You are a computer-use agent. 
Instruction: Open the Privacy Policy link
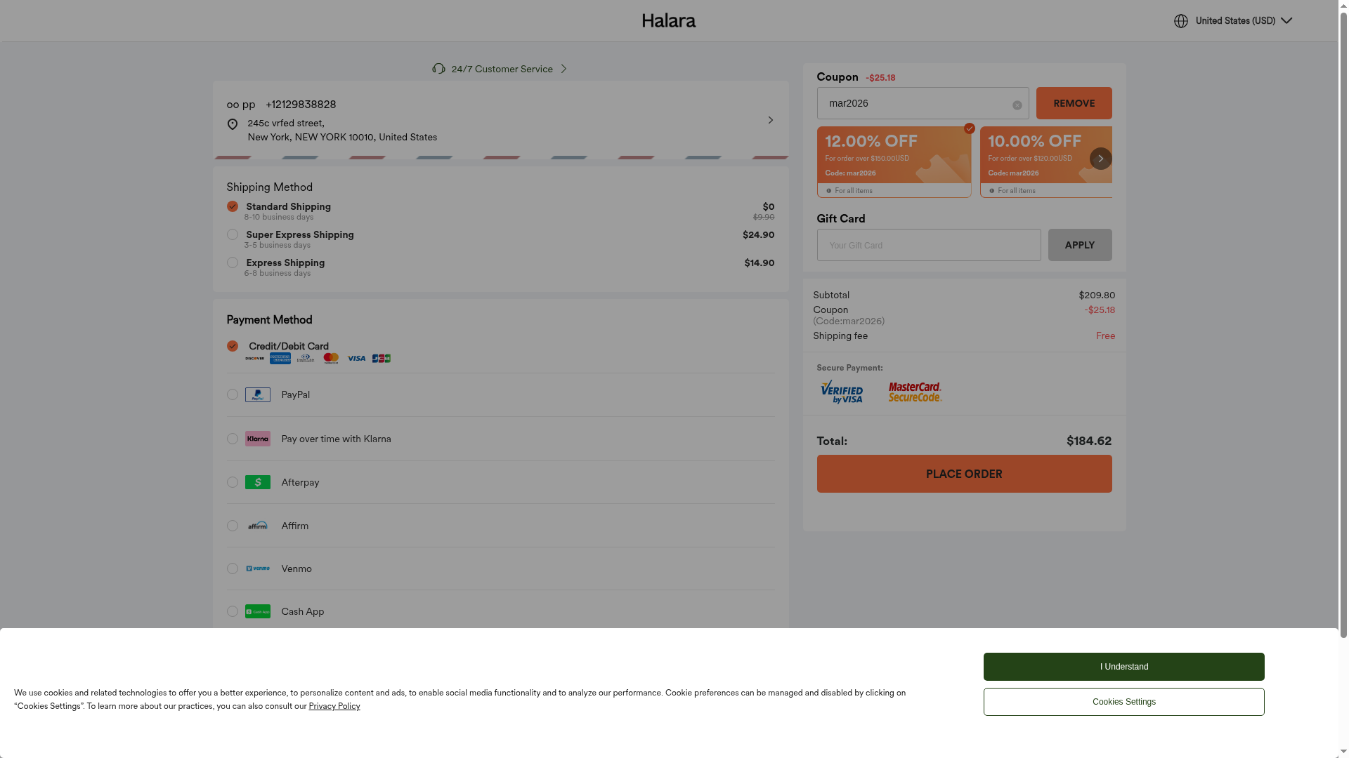pyautogui.click(x=334, y=706)
